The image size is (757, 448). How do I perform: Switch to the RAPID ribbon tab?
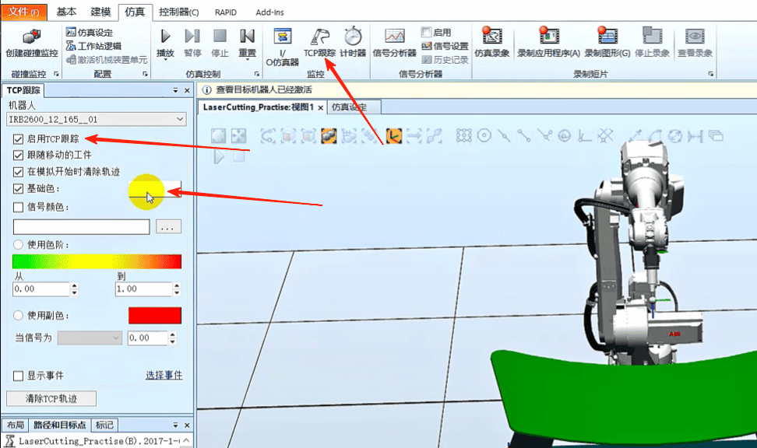click(x=225, y=12)
